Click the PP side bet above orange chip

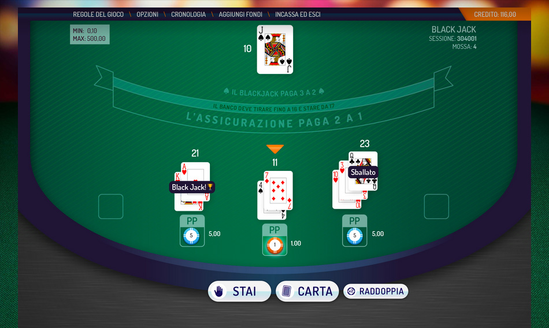point(274,230)
